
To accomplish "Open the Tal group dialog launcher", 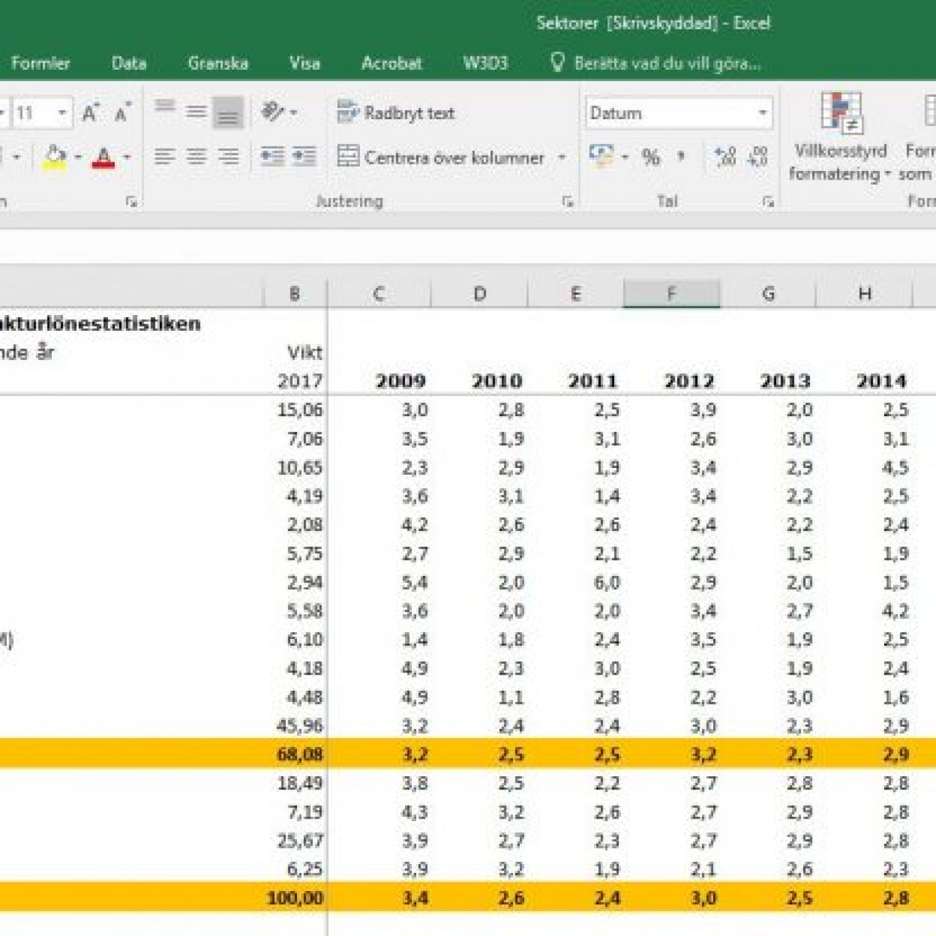I will click(x=768, y=202).
